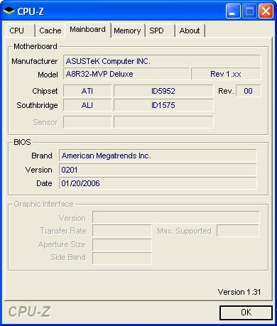Screen dimensions: 277x326
Task: Click the Model field A8R32-MVP Deluxe
Action: click(126, 74)
